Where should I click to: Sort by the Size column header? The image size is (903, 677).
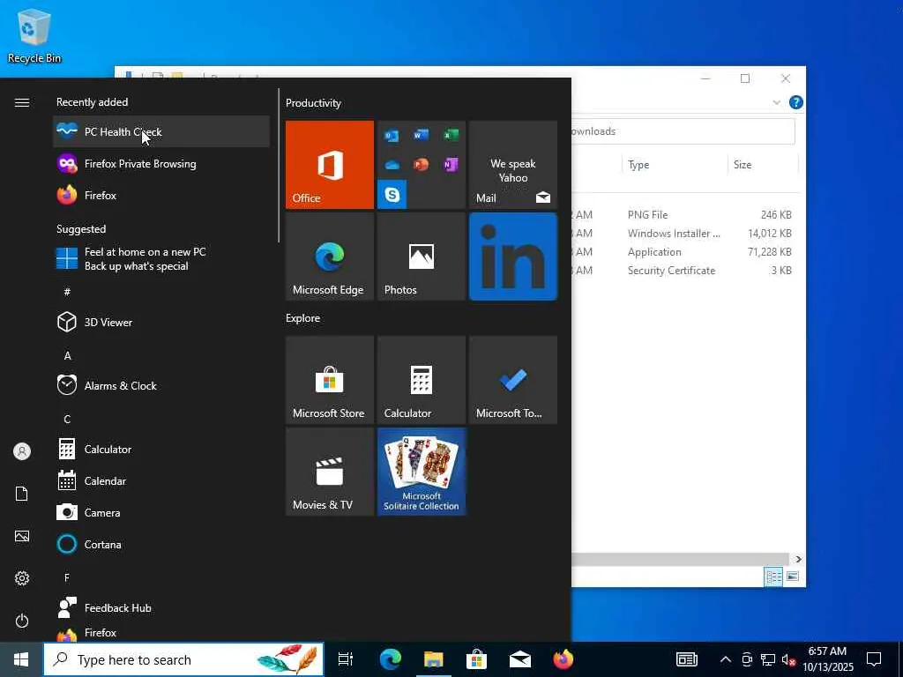(x=763, y=165)
